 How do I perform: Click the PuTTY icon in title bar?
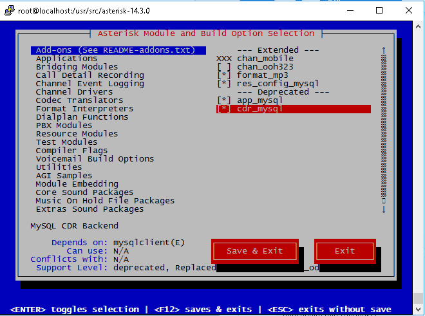[x=10, y=10]
